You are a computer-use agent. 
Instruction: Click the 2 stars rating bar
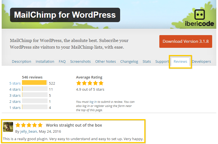(35, 101)
